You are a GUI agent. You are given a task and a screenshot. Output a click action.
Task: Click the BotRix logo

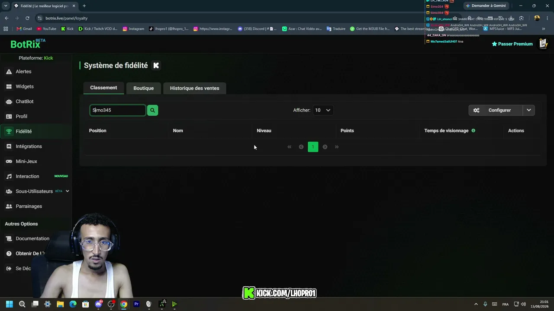(28, 44)
